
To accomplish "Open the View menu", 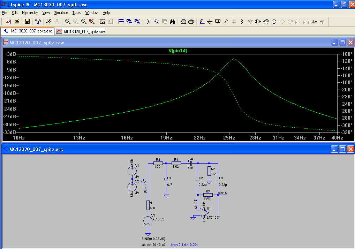I will pyautogui.click(x=46, y=13).
